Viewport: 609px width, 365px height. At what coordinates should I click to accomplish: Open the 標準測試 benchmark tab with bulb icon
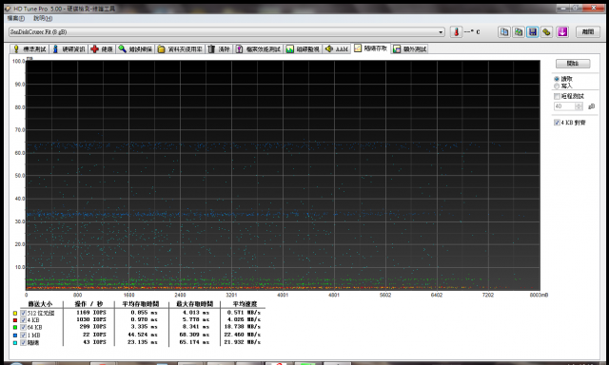(x=29, y=48)
